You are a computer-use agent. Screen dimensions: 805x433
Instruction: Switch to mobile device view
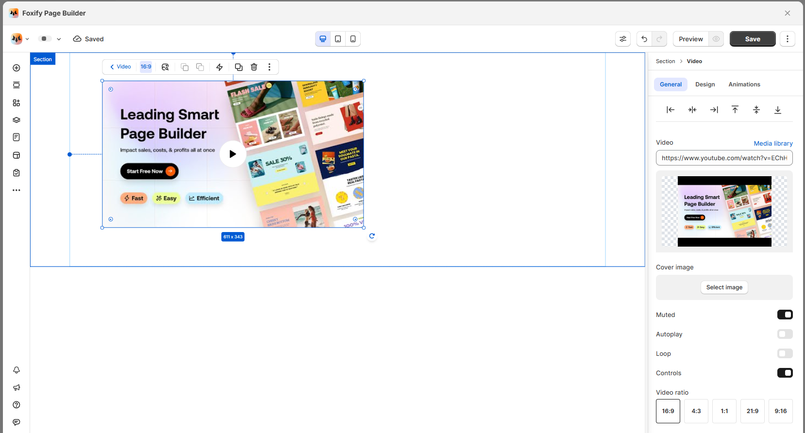click(x=353, y=39)
